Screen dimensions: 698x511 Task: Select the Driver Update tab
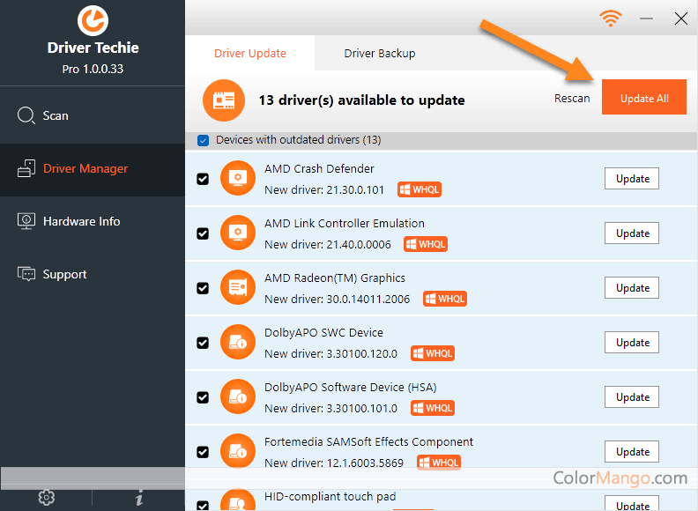250,54
